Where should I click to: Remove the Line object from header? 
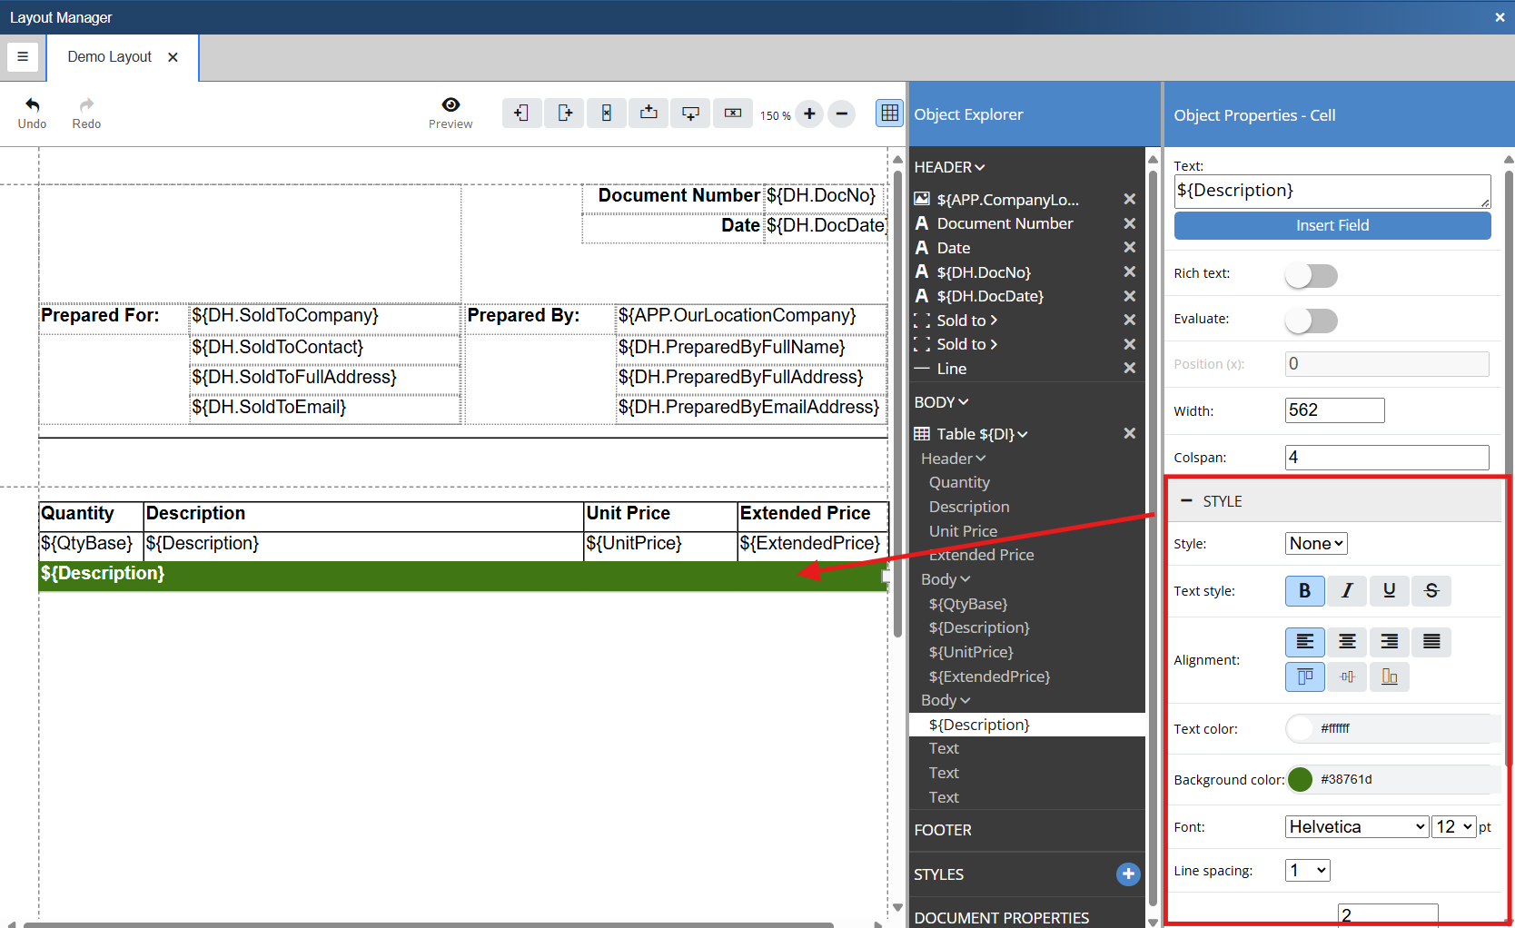pyautogui.click(x=1129, y=368)
